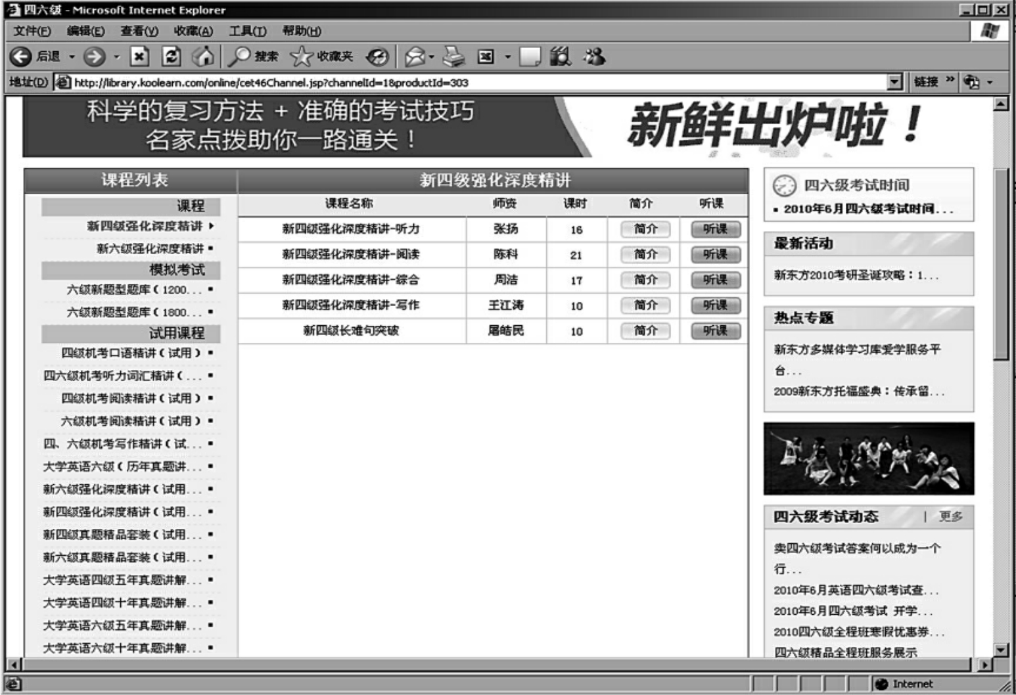Screen dimensions: 1016x695
Task: Click 听课 for the 阅读 course row
Action: [716, 254]
